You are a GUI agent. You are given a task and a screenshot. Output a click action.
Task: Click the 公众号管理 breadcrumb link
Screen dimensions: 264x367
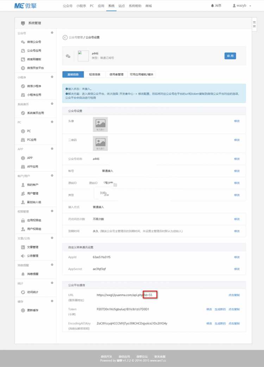point(76,38)
